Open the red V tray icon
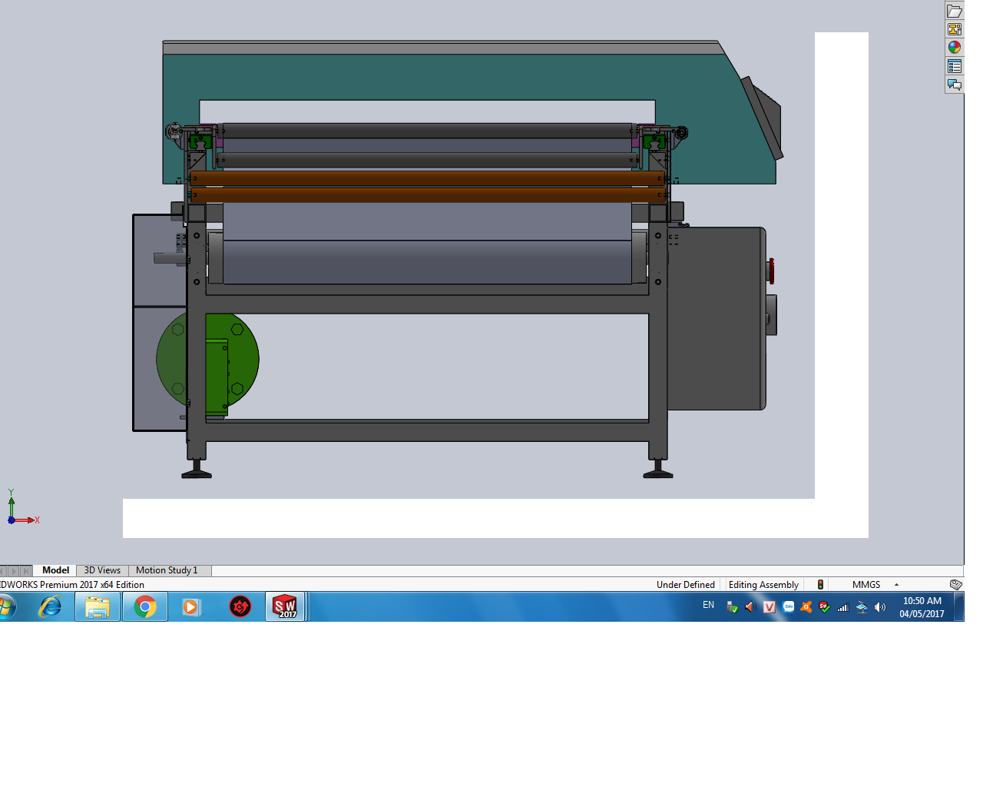Image resolution: width=983 pixels, height=787 pixels. (x=769, y=607)
